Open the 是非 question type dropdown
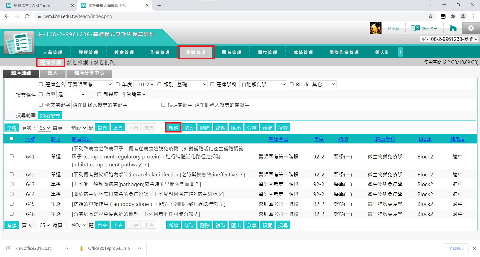Screen dimensions: 480x257 coord(71,94)
